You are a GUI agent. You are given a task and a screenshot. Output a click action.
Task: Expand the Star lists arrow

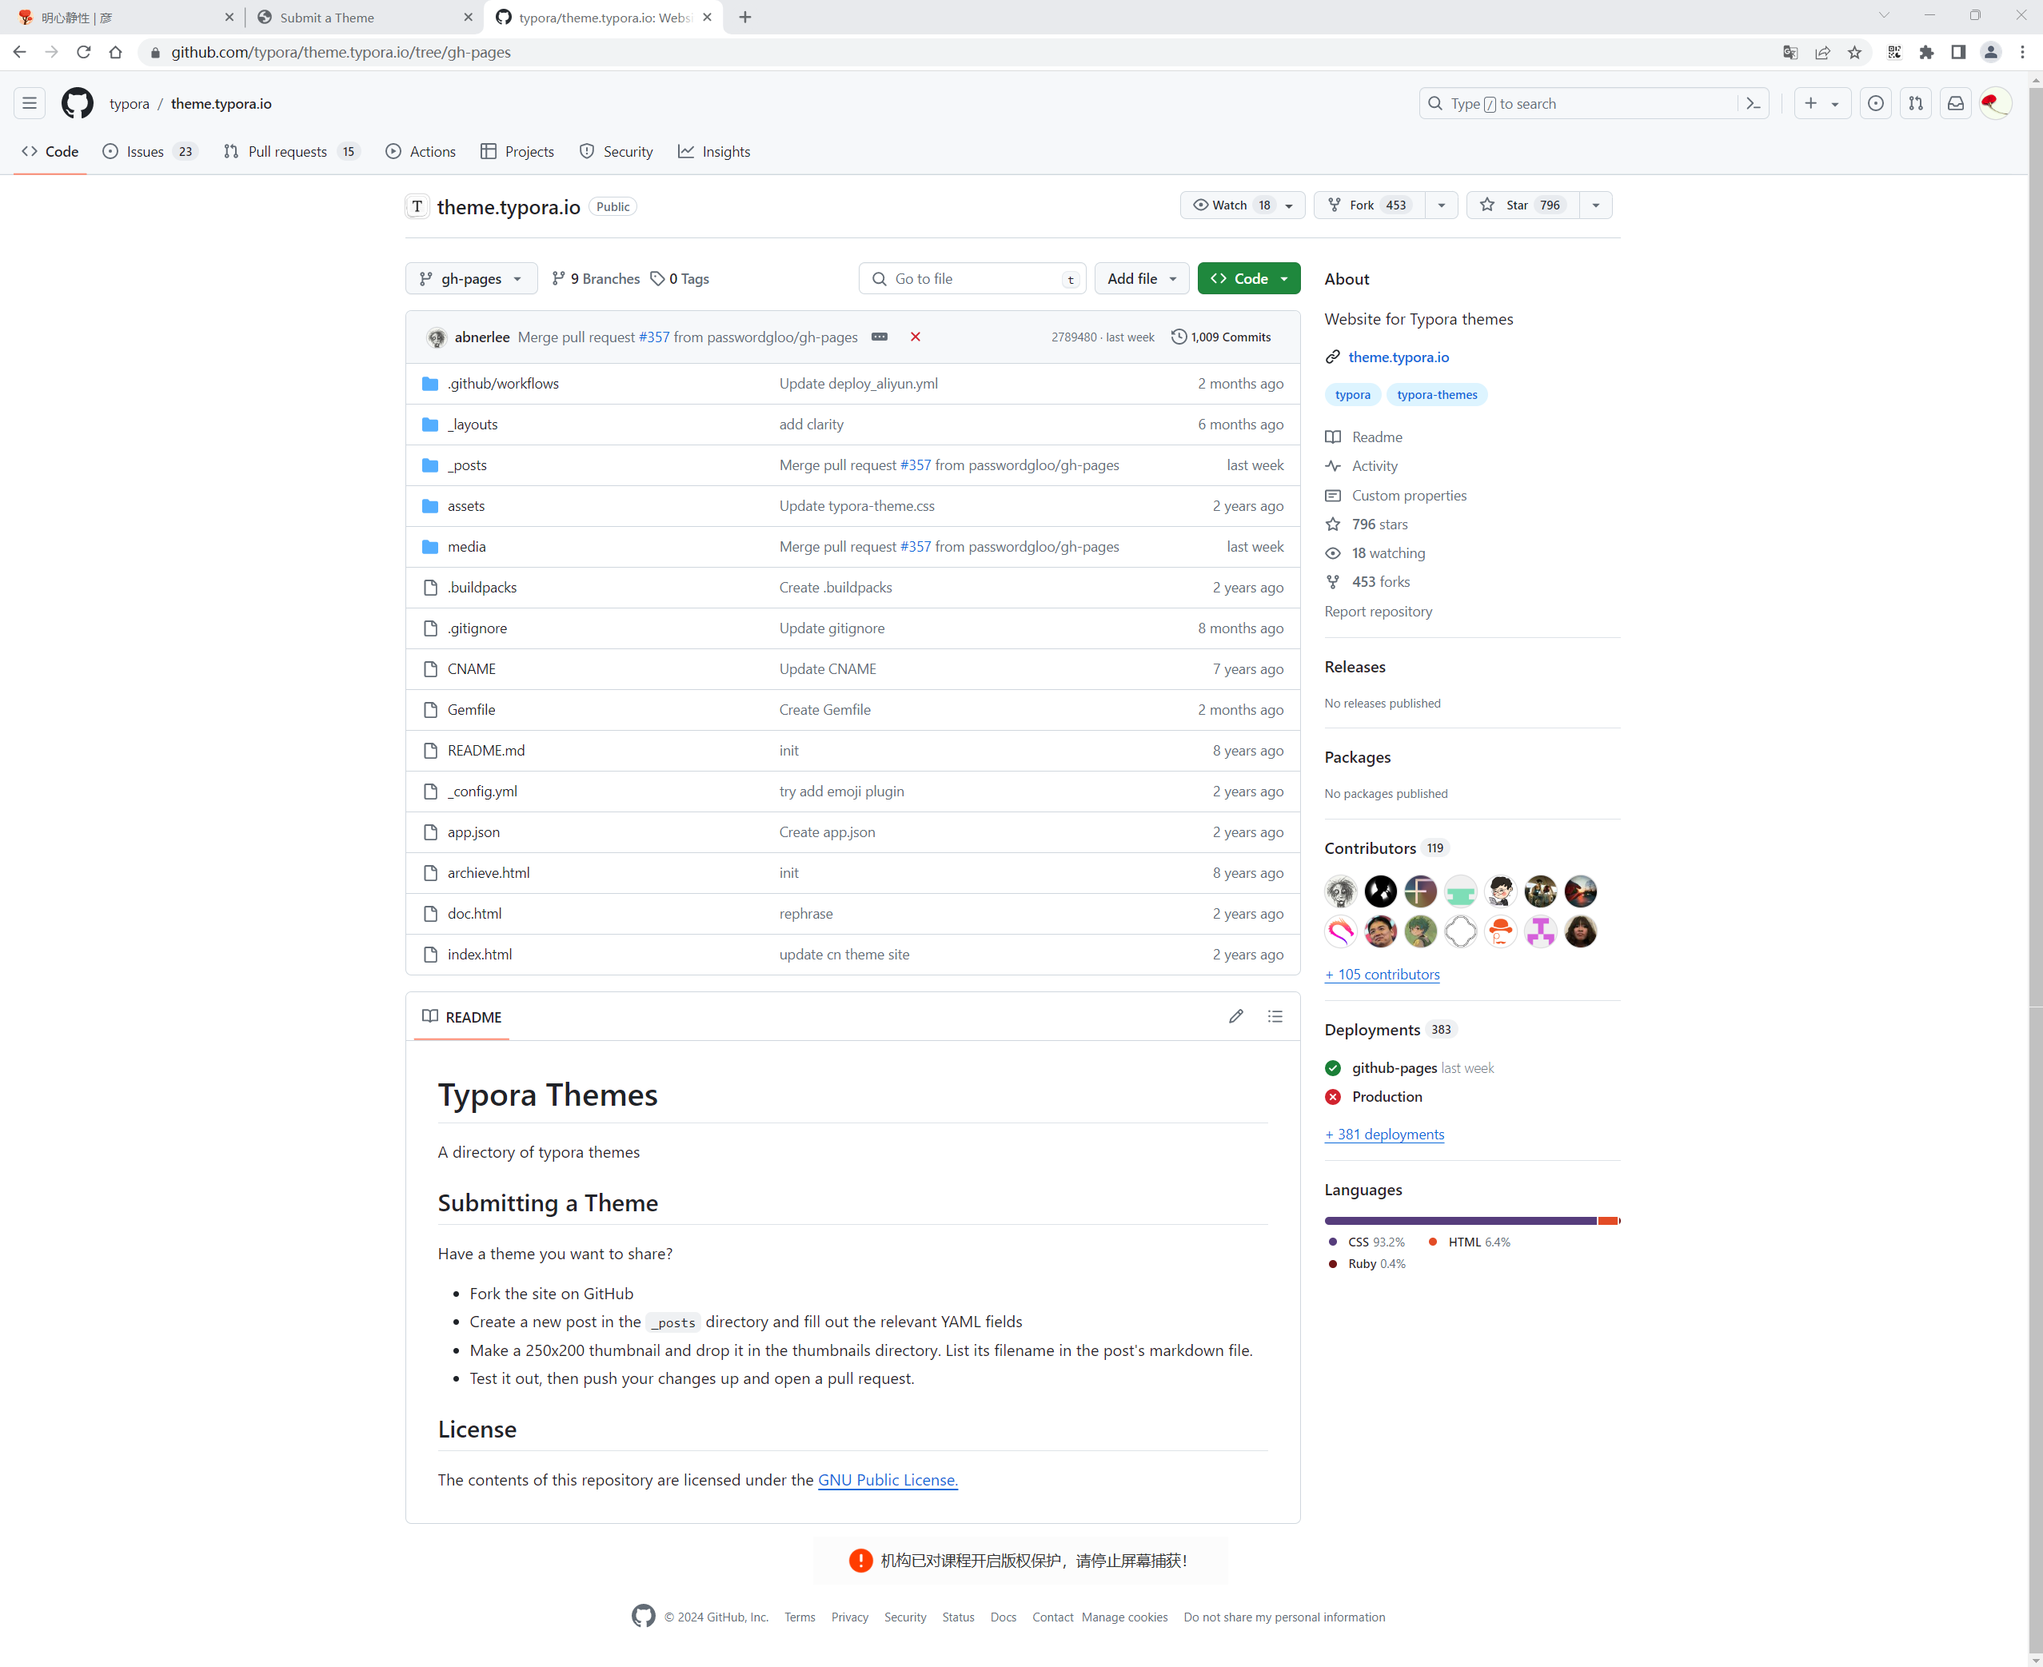(1595, 205)
